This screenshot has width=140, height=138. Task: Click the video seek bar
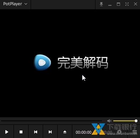(51, 121)
